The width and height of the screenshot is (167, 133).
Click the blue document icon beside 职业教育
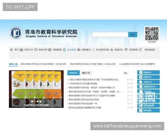click(64, 50)
